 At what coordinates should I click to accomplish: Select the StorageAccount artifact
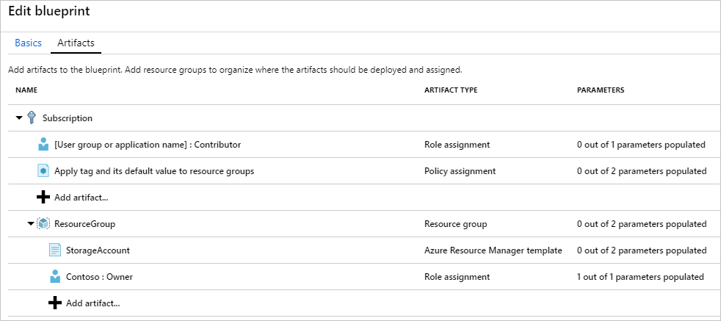coord(98,250)
